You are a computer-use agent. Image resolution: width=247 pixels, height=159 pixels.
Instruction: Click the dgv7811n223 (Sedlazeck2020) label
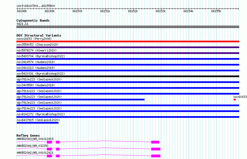pyautogui.click(x=39, y=91)
